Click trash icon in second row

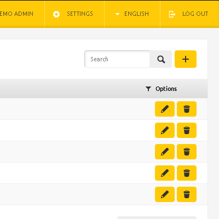187,130
